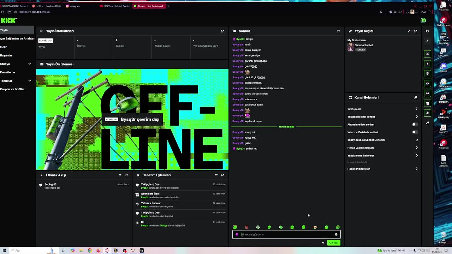Open chat settings gear next to Gönder

(x=323, y=243)
